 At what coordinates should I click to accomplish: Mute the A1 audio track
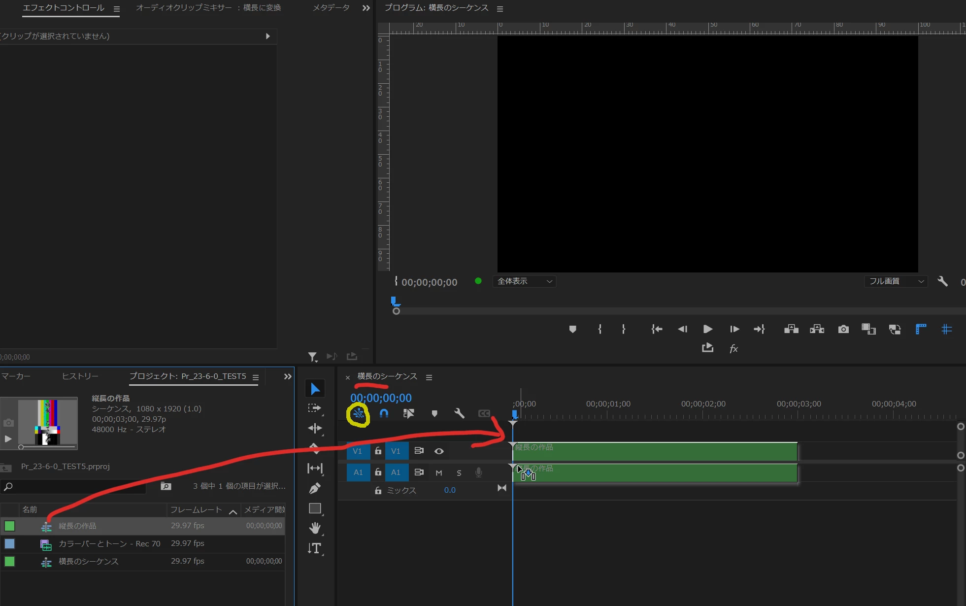(x=439, y=472)
